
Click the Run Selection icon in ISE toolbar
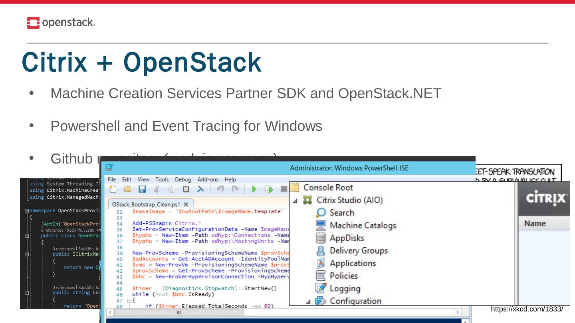(269, 189)
